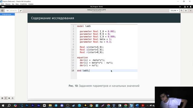Viewport: 193px width, 108px height.
Task: Open Premiere Pro from the taskbar
Action: tap(33, 105)
